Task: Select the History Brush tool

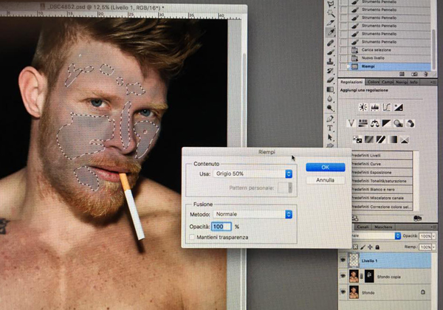Action: [330, 71]
